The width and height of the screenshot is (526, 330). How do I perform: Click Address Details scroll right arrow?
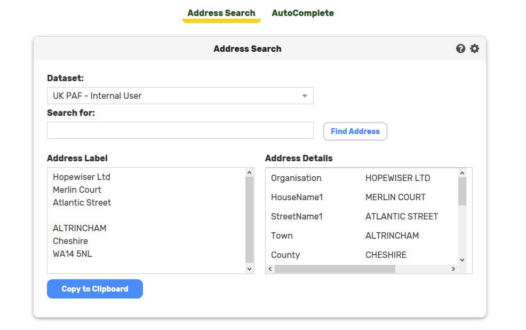(453, 269)
